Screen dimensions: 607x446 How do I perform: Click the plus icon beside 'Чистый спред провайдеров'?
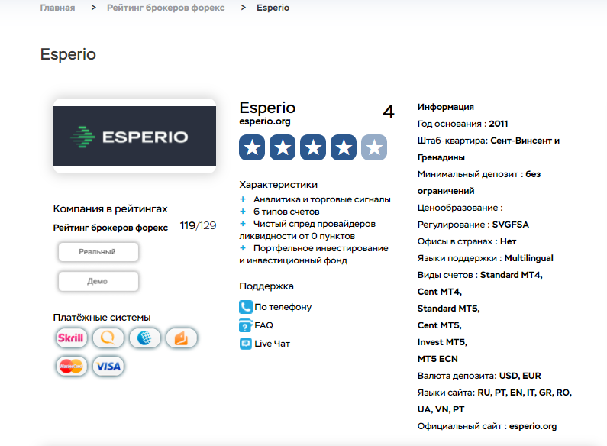click(x=243, y=224)
